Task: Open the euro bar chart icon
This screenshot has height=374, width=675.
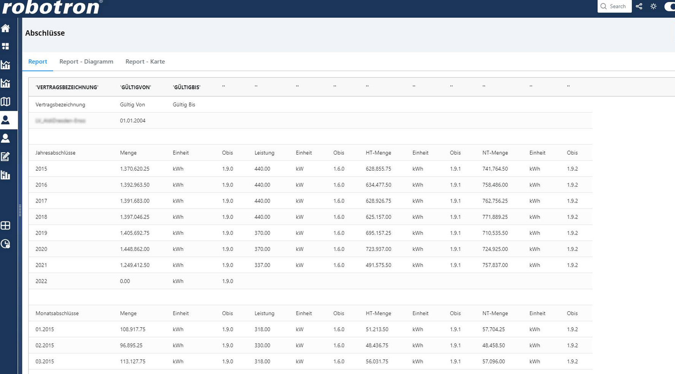Action: pyautogui.click(x=6, y=175)
